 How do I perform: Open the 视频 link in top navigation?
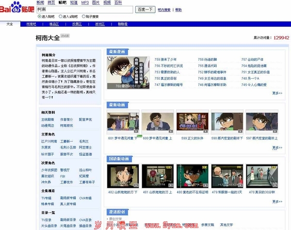click(107, 2)
